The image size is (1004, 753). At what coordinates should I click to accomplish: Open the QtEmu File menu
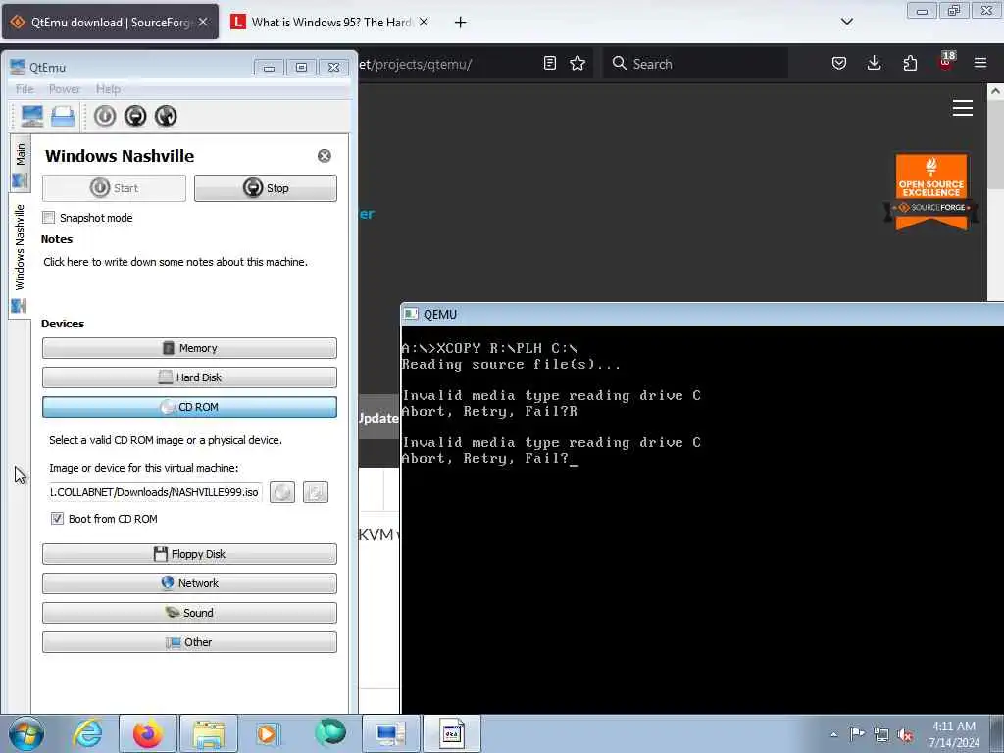pos(25,89)
